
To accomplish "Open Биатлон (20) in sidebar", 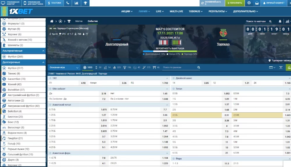I will [x=23, y=117].
